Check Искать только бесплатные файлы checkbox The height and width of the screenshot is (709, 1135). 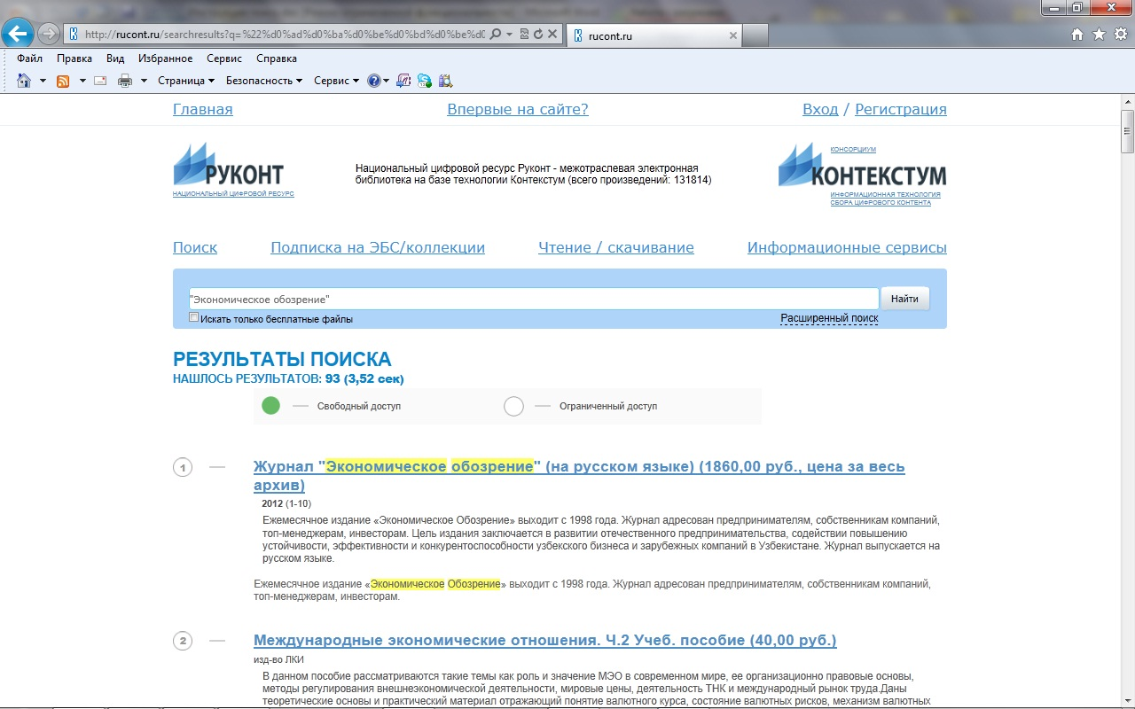tap(194, 317)
